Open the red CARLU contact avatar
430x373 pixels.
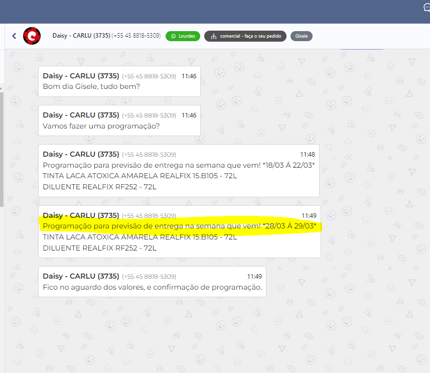click(x=32, y=36)
